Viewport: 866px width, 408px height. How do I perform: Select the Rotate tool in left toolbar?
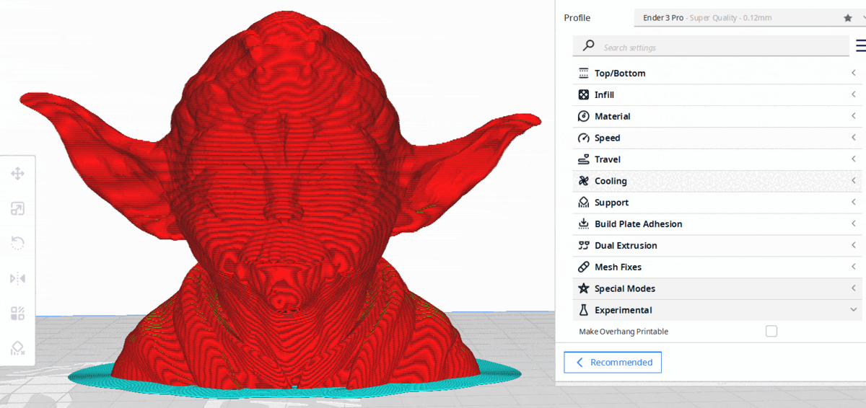[x=18, y=244]
